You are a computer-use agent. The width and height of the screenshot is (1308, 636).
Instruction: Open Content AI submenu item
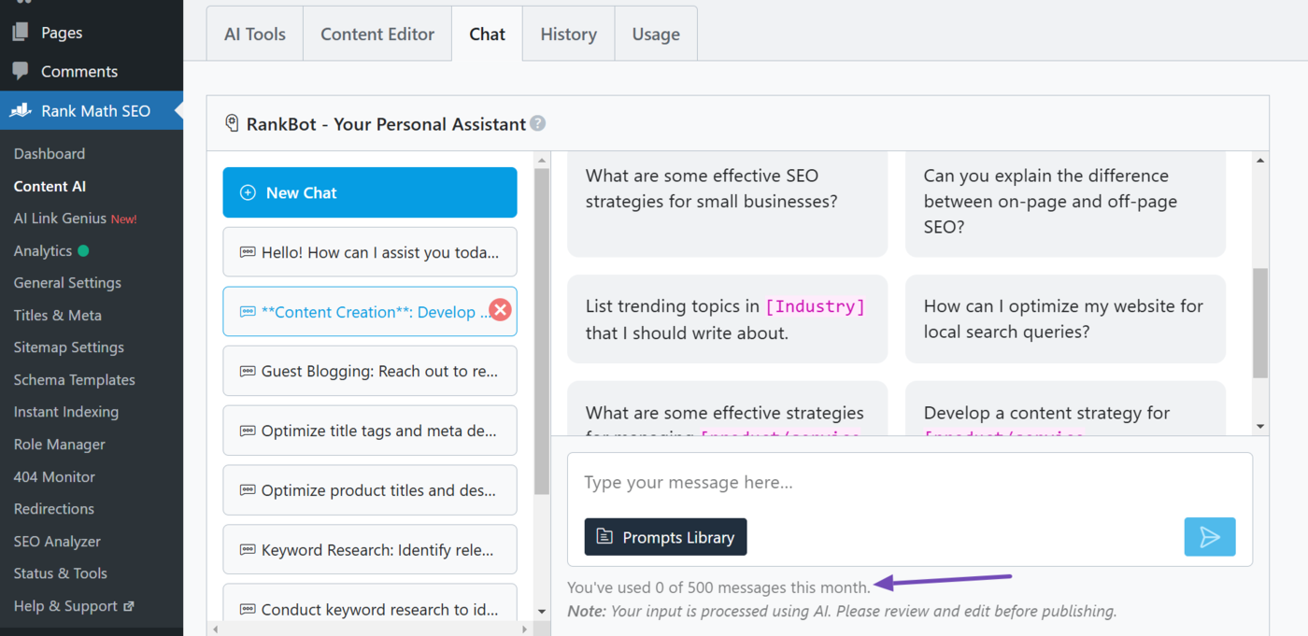[x=50, y=186]
